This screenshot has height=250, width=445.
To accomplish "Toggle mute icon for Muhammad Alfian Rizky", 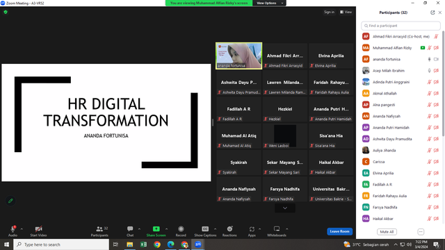I will pos(430,48).
